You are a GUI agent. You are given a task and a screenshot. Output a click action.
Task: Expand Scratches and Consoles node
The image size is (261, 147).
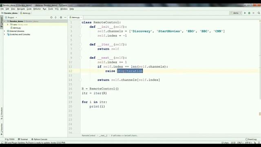coord(4,34)
